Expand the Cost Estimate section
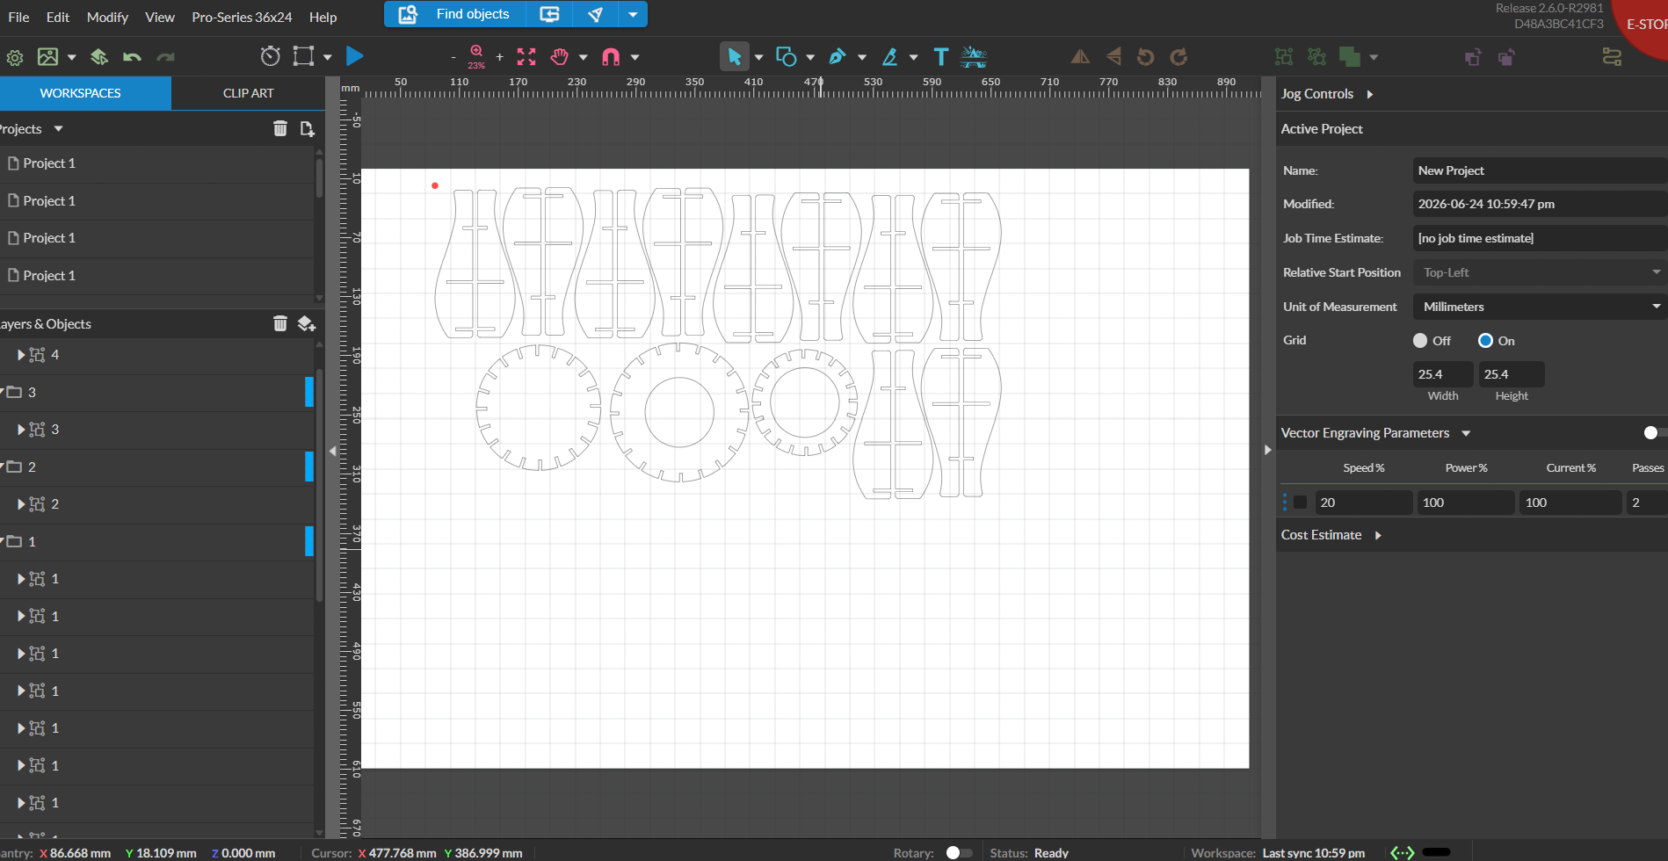The width and height of the screenshot is (1668, 861). coord(1378,535)
